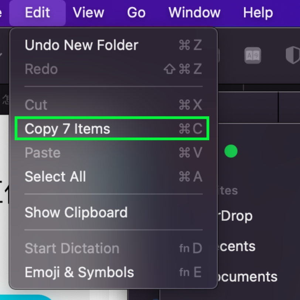The height and width of the screenshot is (300, 300).
Task: Click the Start Dictation entry
Action: pyautogui.click(x=113, y=248)
